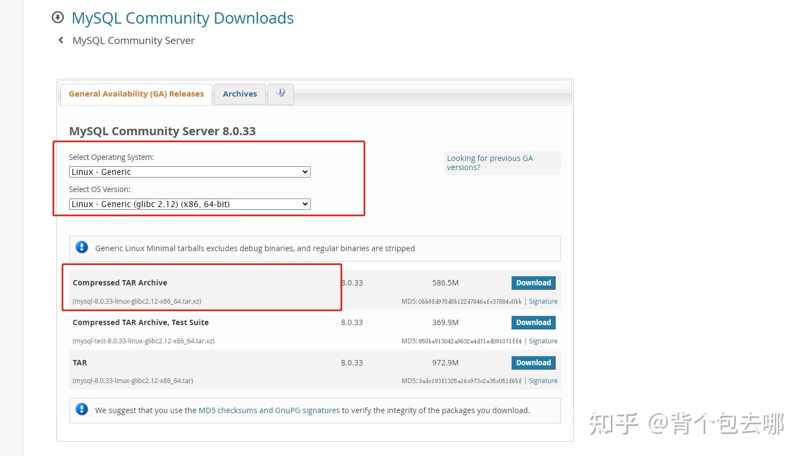The image size is (805, 456).
Task: Open the information icon tab
Action: pos(280,93)
